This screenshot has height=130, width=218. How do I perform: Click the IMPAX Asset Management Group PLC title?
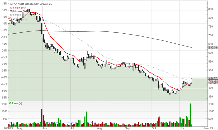pos(31,4)
